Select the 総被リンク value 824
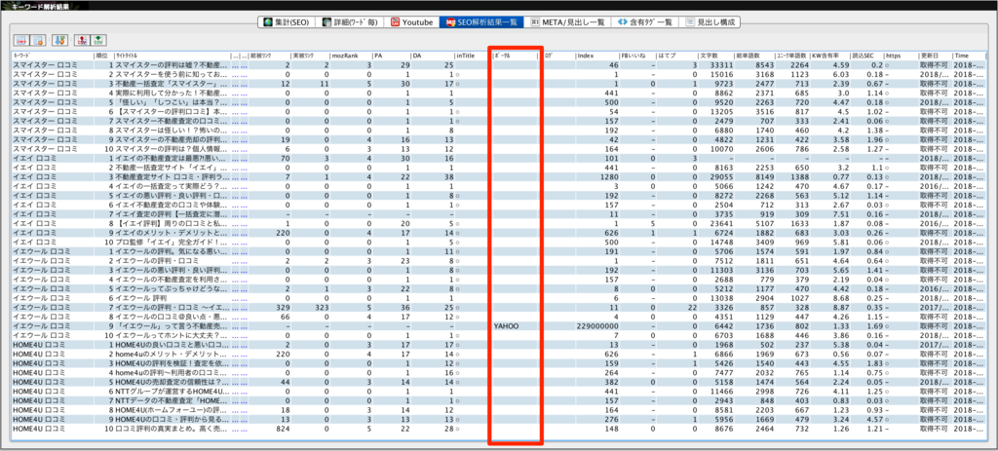 (x=283, y=429)
